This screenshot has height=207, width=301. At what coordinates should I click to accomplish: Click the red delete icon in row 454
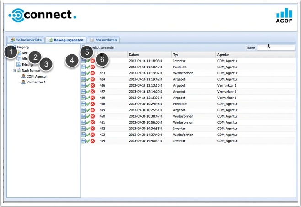92,141
